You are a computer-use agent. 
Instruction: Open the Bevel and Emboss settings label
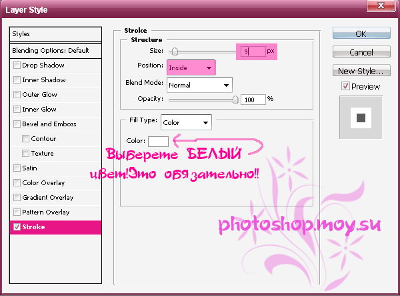(x=49, y=124)
